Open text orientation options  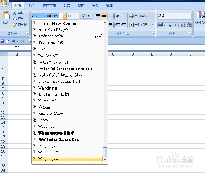click(118, 16)
